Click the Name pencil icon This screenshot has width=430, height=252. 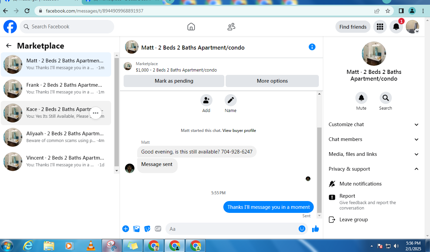tap(231, 100)
